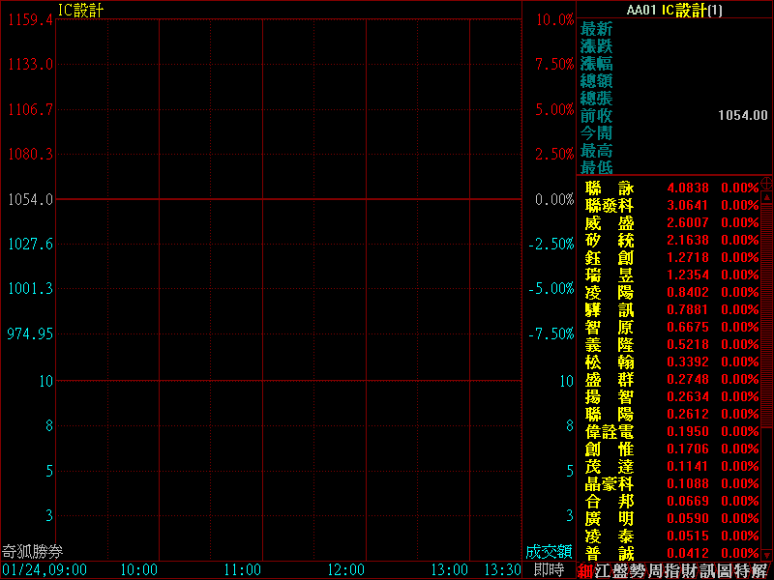The width and height of the screenshot is (774, 580).
Task: Switch to the 指 indicator tab
Action: [681, 570]
